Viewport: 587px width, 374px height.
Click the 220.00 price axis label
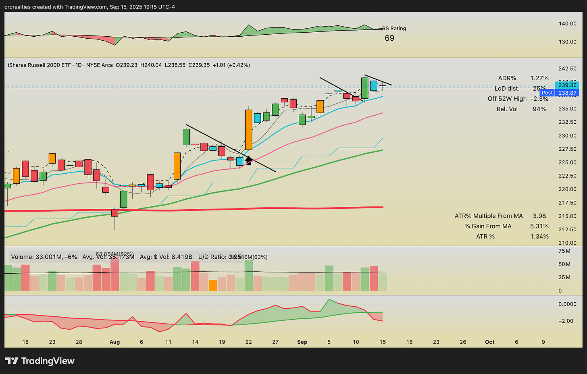[568, 189]
